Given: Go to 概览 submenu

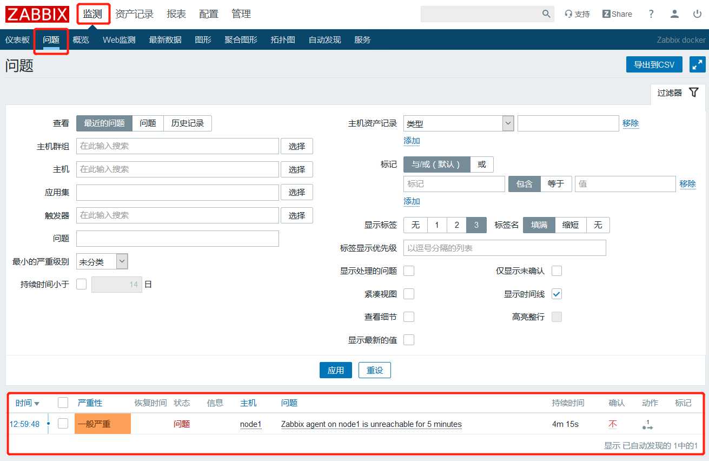Looking at the screenshot, I should tap(81, 39).
